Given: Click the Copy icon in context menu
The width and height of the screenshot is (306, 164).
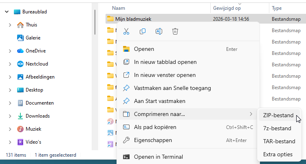Looking at the screenshot, I should (143, 31).
